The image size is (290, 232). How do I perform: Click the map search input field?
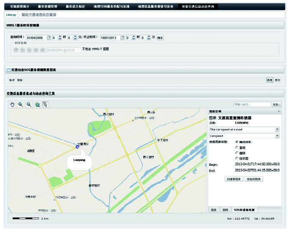pyautogui.click(x=252, y=104)
